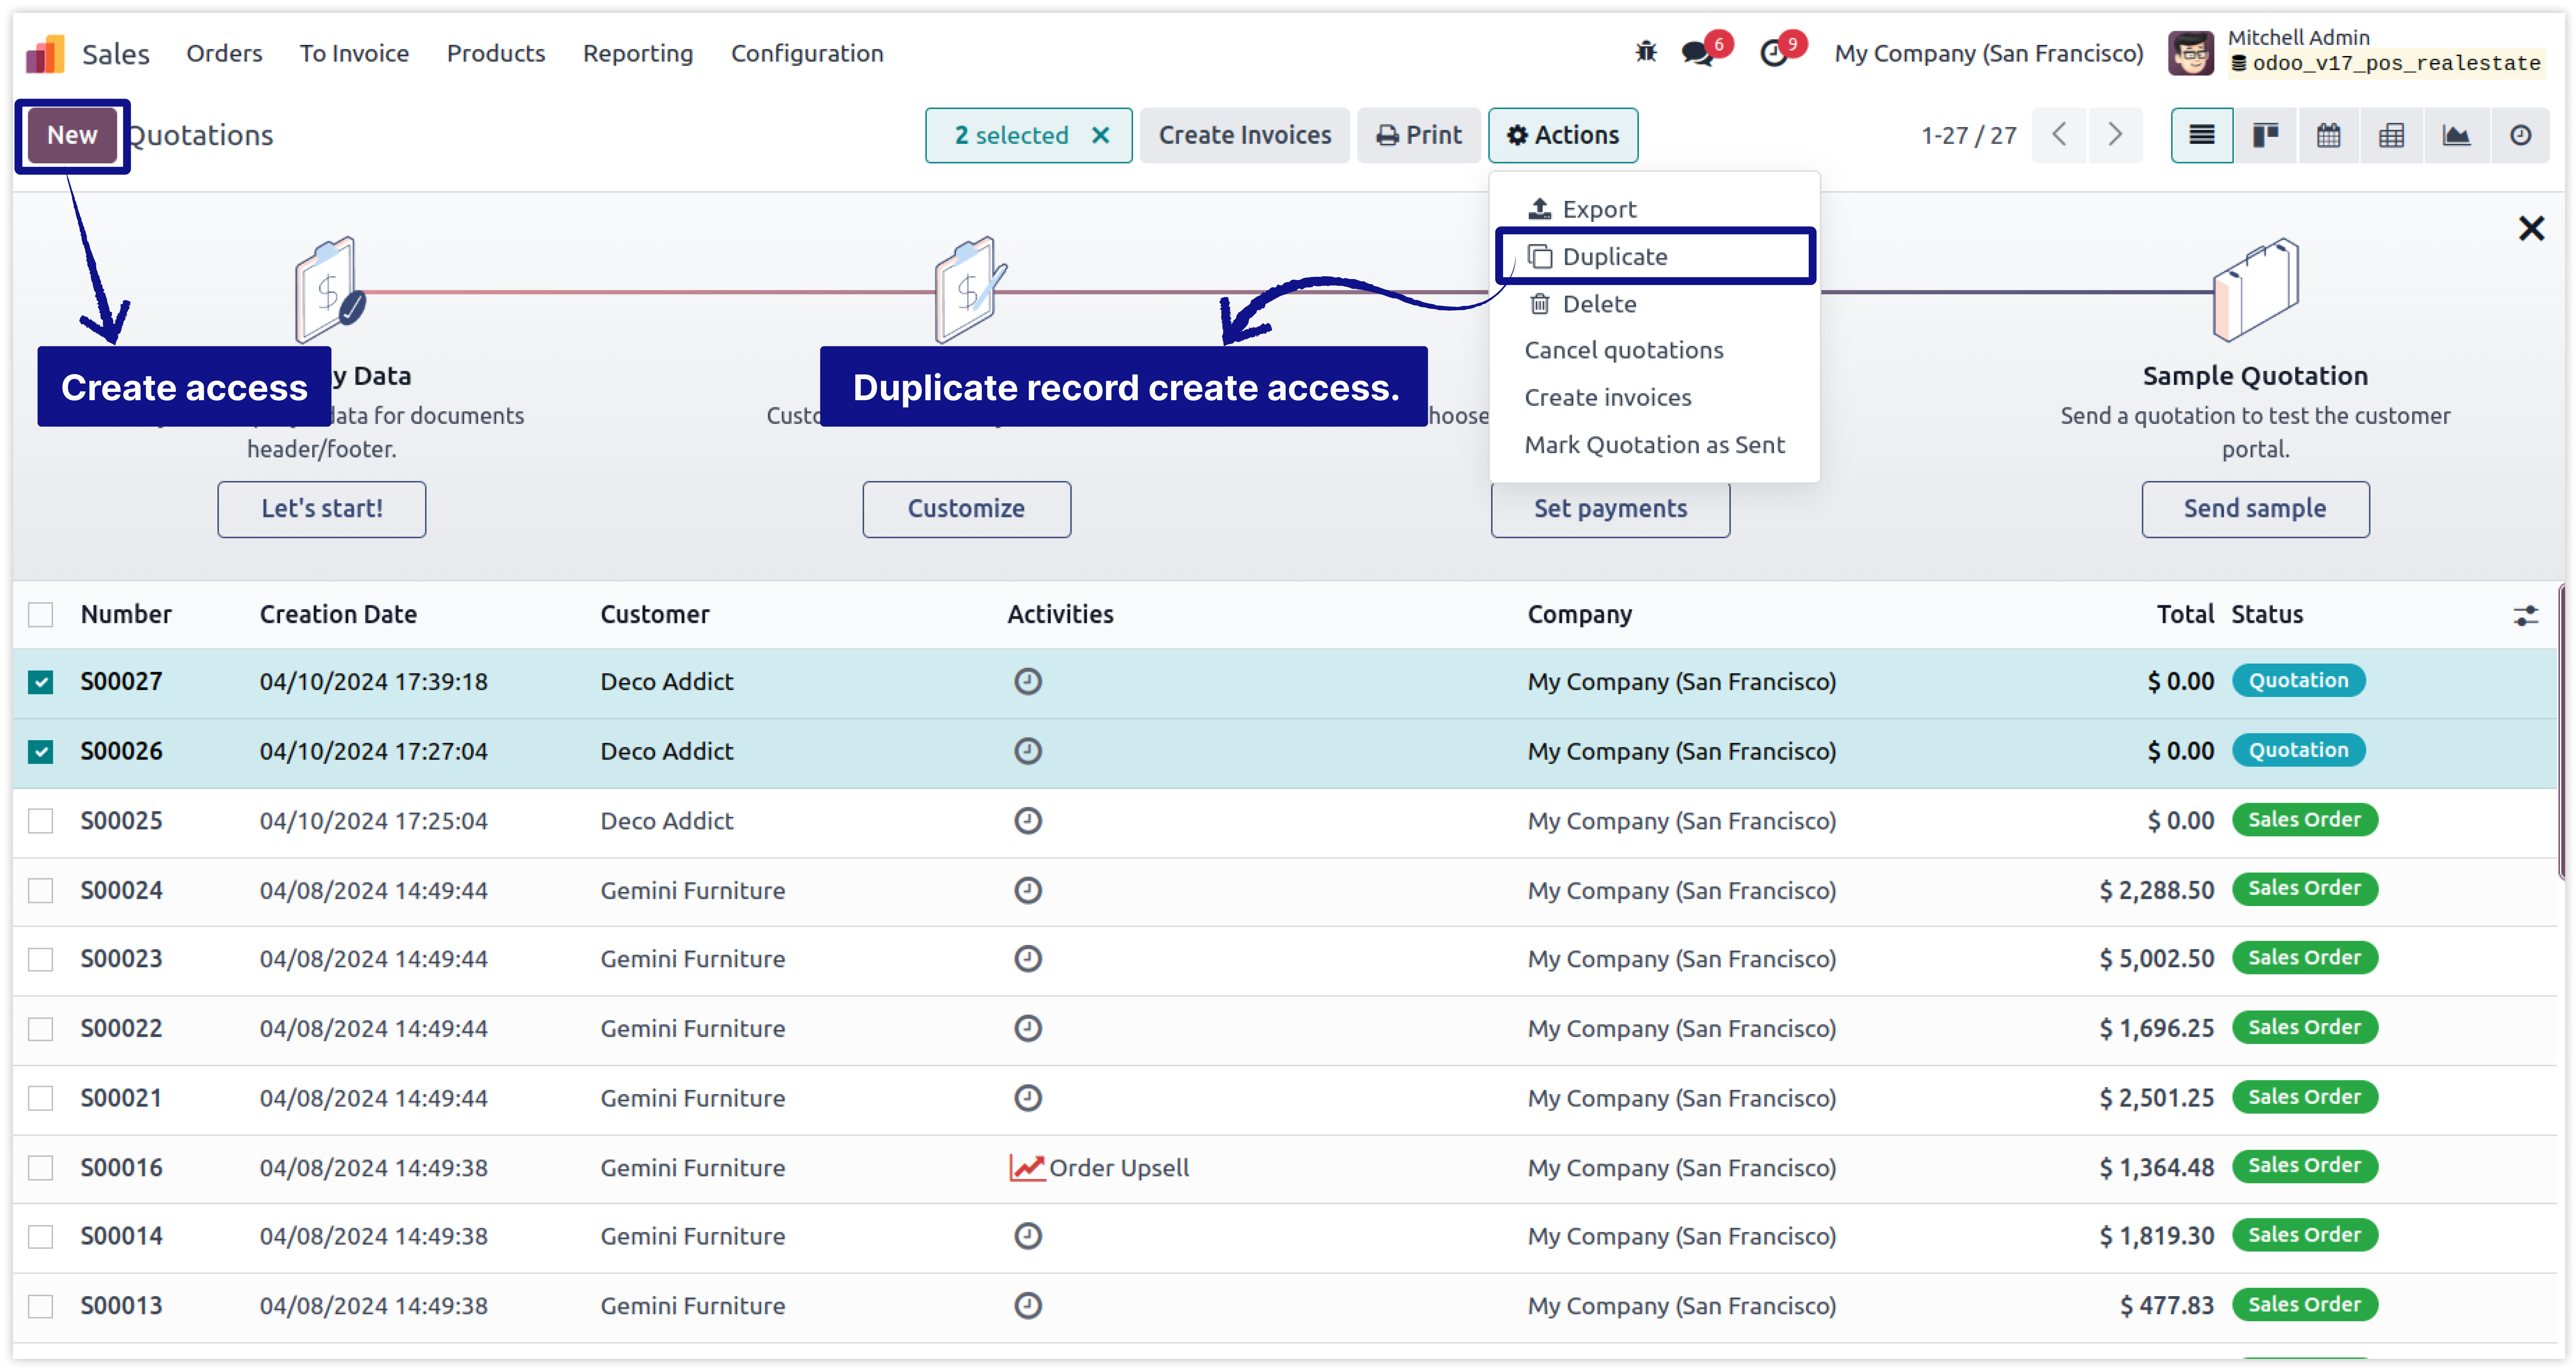Open quotation S00022 row
The image size is (2576, 1370).
click(1285, 1029)
